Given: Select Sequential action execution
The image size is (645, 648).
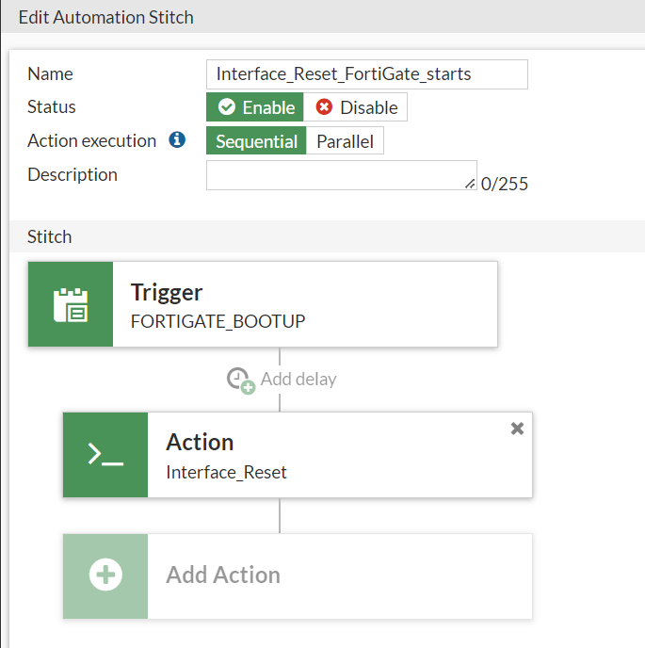Looking at the screenshot, I should click(256, 141).
